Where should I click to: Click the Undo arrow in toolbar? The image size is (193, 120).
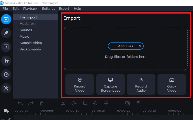(x=20, y=103)
